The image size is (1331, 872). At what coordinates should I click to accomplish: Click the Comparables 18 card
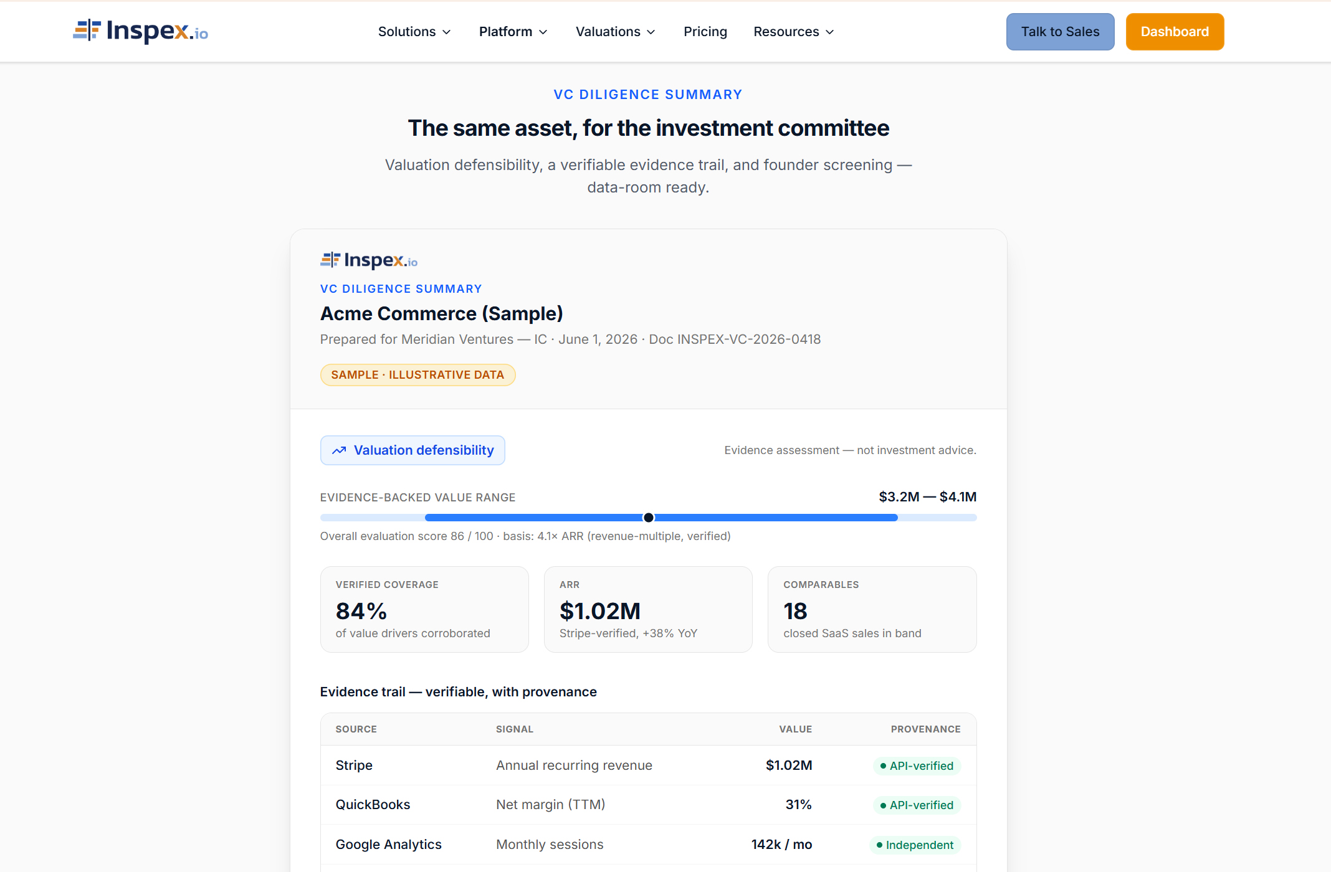(872, 609)
